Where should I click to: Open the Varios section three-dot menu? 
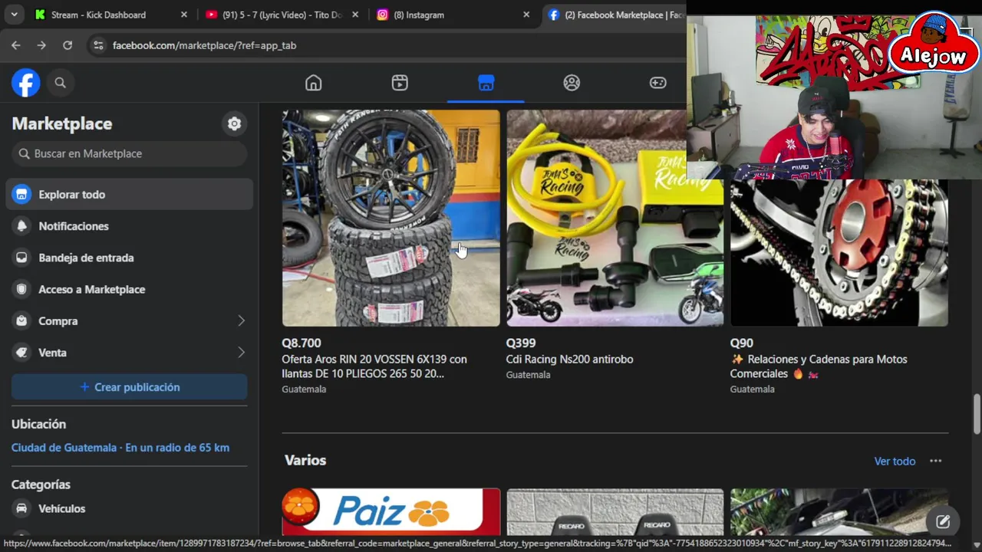935,461
